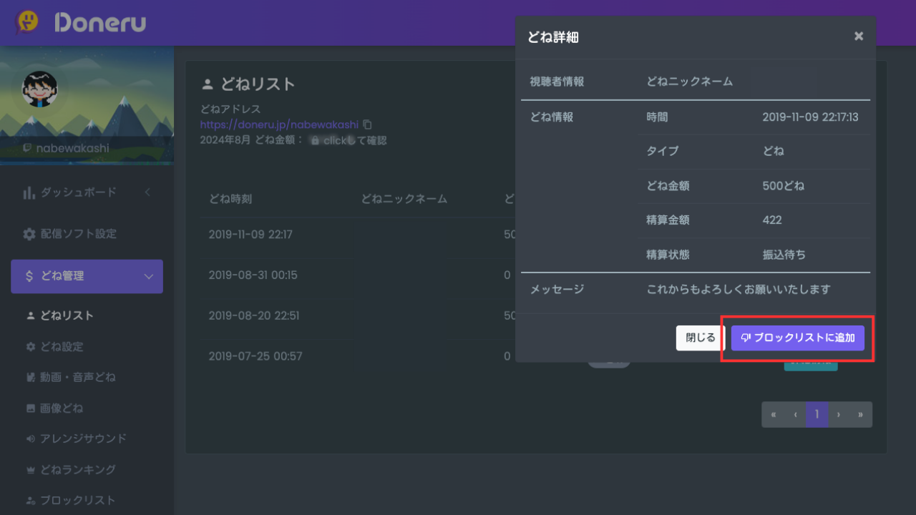Click the Doneru smiley logo icon
The width and height of the screenshot is (916, 515).
tap(27, 22)
